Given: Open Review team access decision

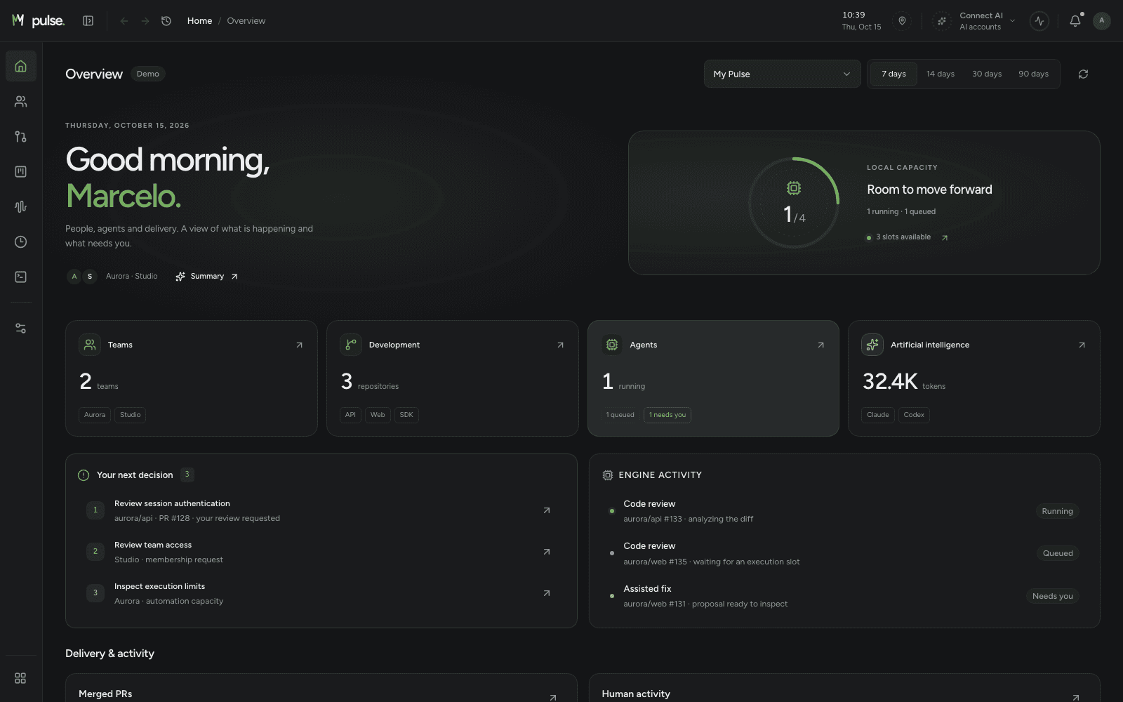Looking at the screenshot, I should (x=321, y=552).
